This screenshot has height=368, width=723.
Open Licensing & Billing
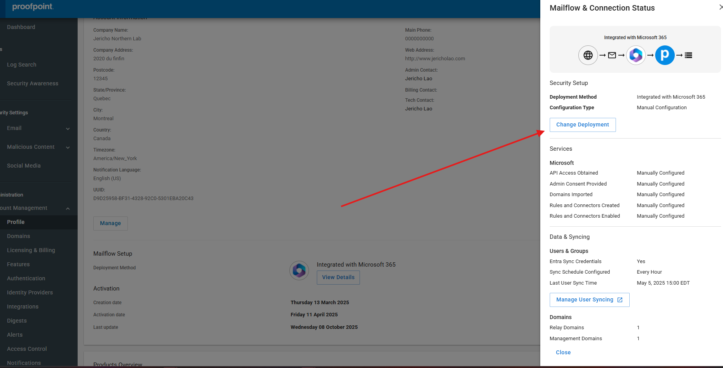pyautogui.click(x=31, y=250)
